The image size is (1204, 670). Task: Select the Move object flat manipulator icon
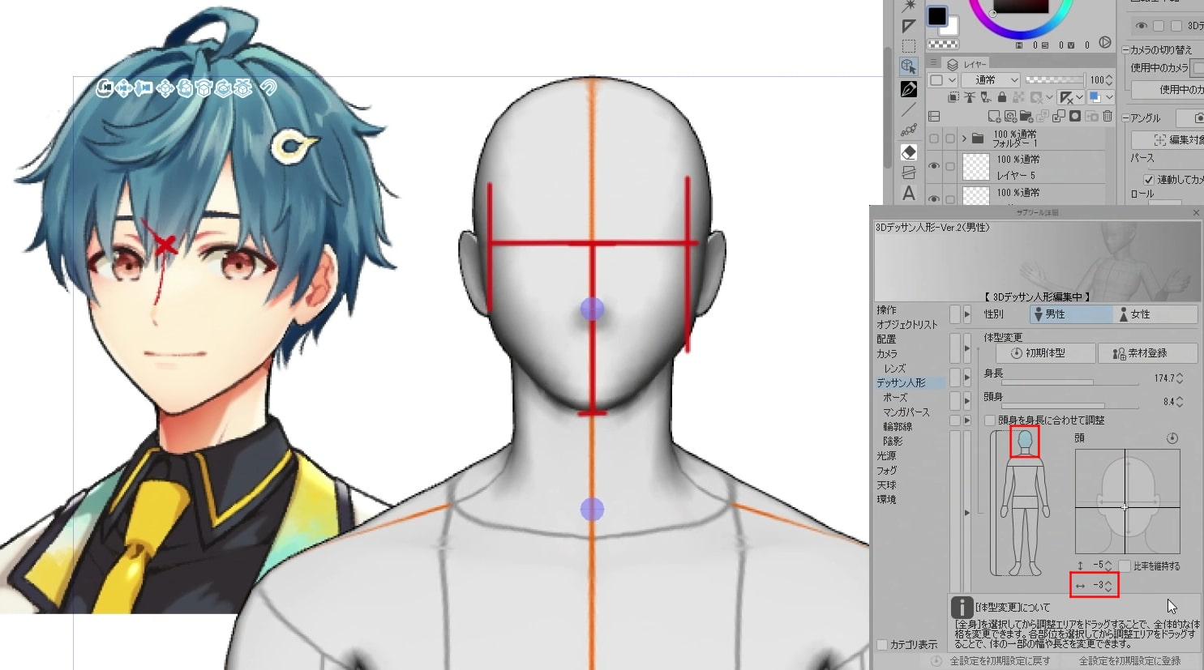pyautogui.click(x=165, y=87)
